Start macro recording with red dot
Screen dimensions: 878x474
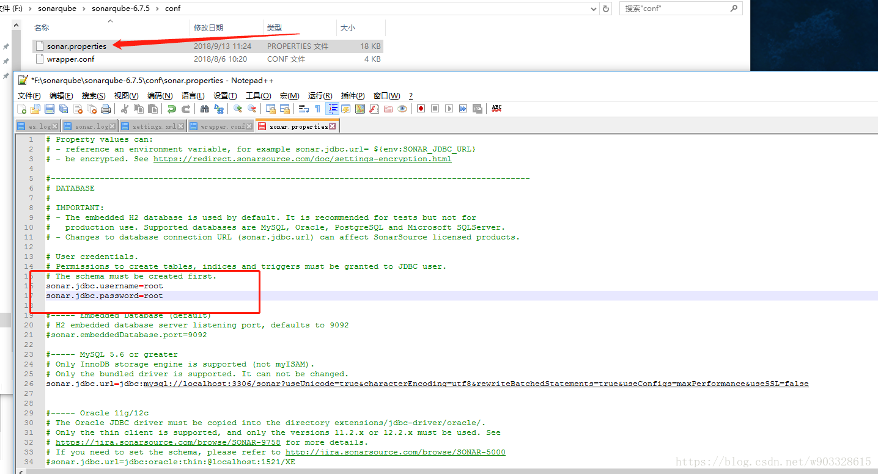(421, 109)
